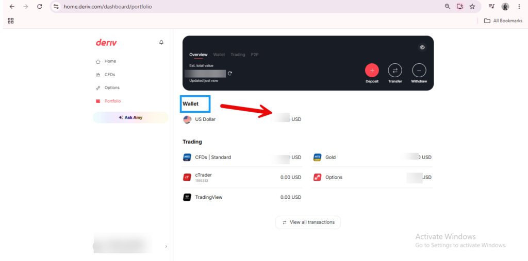Click the zoom magnifier icon in address bar
The height and width of the screenshot is (261, 528).
tap(448, 6)
